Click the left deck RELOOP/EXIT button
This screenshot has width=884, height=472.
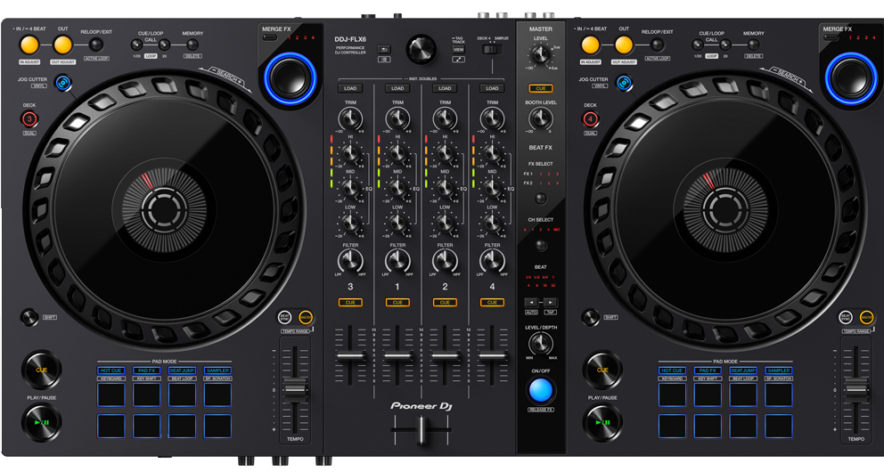pyautogui.click(x=96, y=45)
